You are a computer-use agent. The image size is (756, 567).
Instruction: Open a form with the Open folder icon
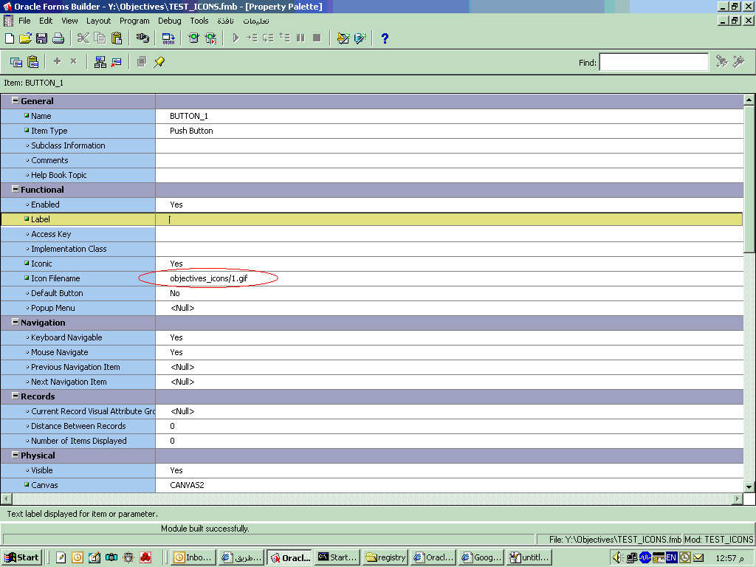pyautogui.click(x=25, y=38)
